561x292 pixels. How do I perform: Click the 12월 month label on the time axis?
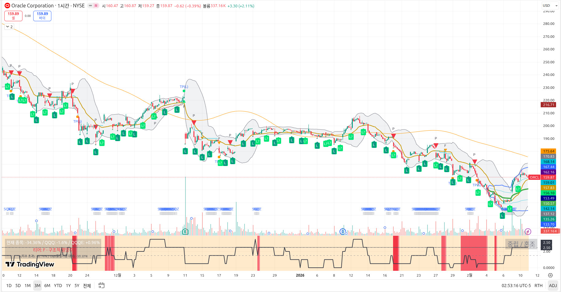pos(117,275)
